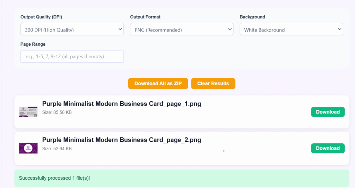The height and width of the screenshot is (188, 355).
Task: Click the 'Successfully processed 1 file(s)!' message
Action: 54,178
